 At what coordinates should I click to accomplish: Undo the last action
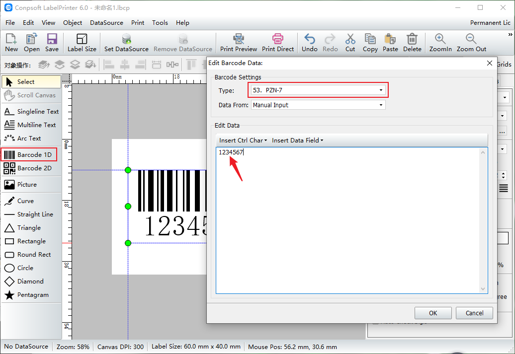pyautogui.click(x=309, y=43)
